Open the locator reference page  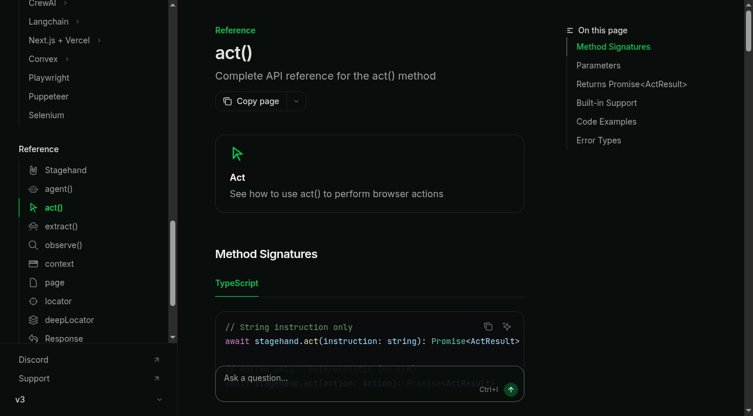click(x=58, y=301)
